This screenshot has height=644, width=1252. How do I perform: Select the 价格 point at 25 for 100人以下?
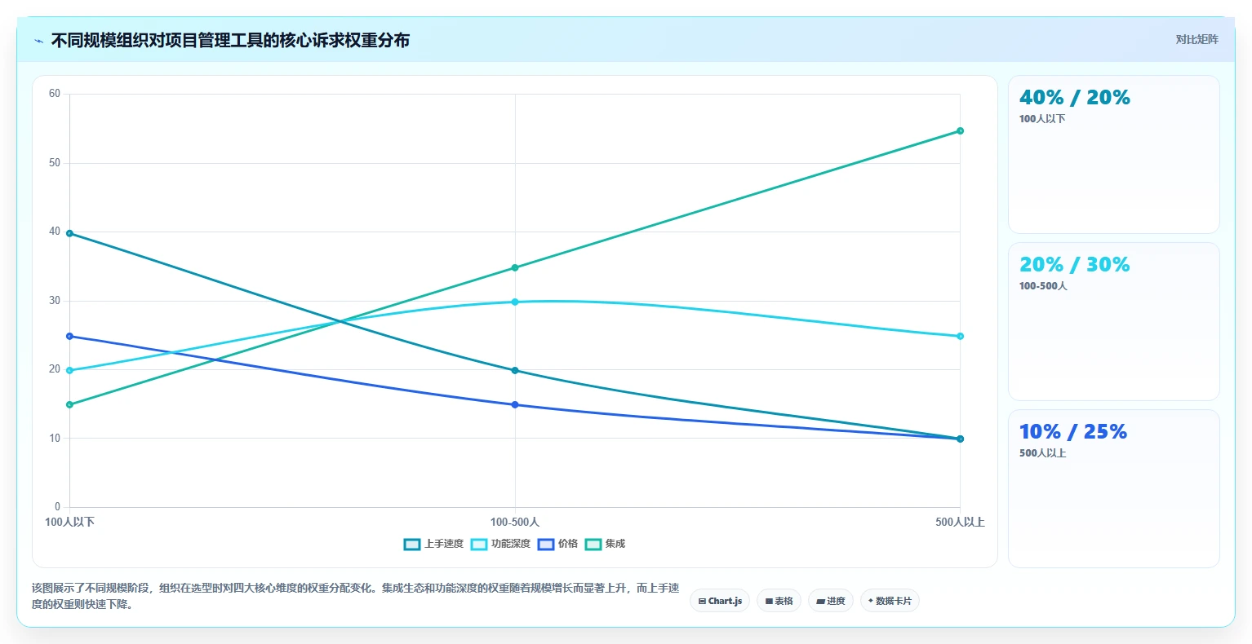69,336
